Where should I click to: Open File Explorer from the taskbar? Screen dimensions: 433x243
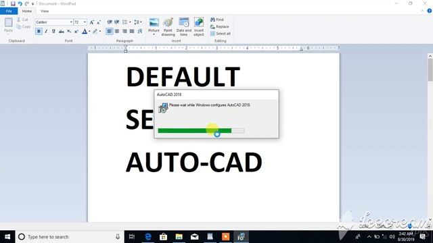pos(179,237)
